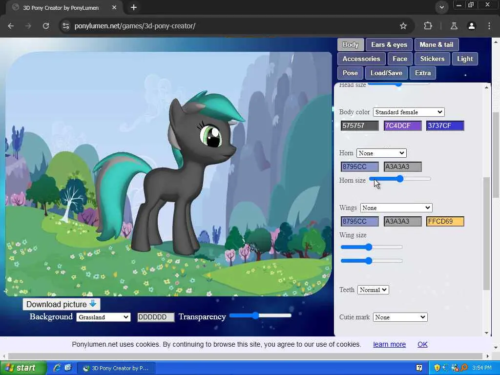This screenshot has height=375, width=500.
Task: Launch Internet Explorer from quick launch
Action: coord(58,368)
